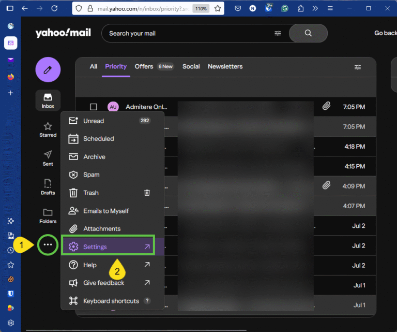Choose Spam in the More menu
The height and width of the screenshot is (332, 397).
(x=91, y=175)
